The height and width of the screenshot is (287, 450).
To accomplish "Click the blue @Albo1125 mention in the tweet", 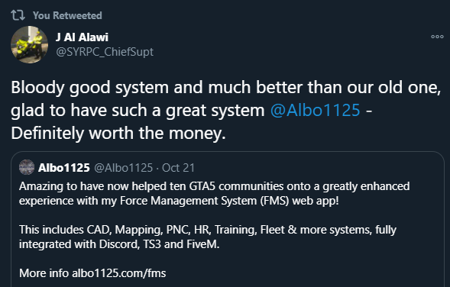I will point(315,110).
